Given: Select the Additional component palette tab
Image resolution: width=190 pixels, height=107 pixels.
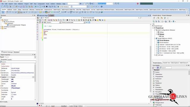Looking at the screenshot, I should pyautogui.click(x=10, y=10).
